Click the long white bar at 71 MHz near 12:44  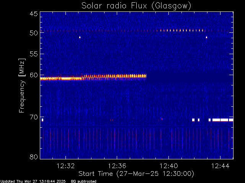point(223,120)
